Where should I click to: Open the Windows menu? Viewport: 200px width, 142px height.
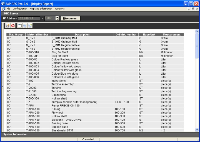pyautogui.click(x=60, y=9)
